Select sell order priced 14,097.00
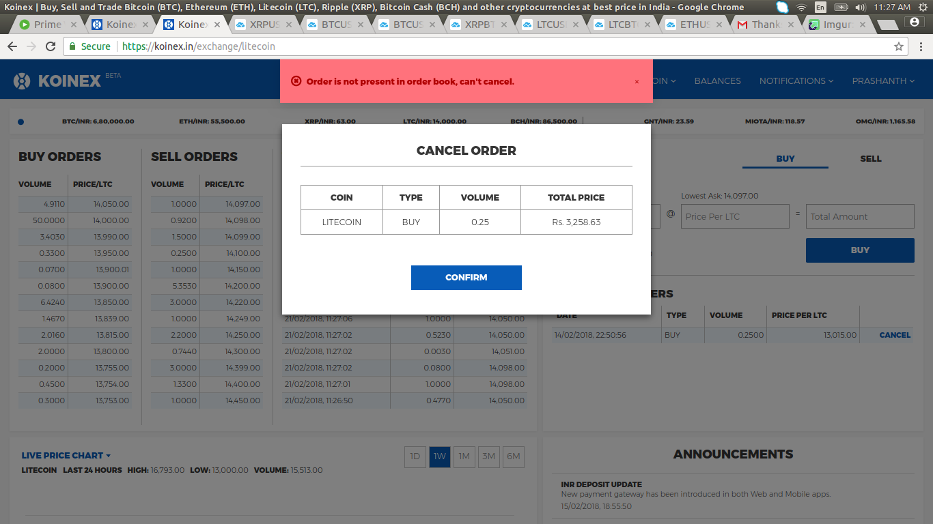The width and height of the screenshot is (933, 524). (x=207, y=204)
